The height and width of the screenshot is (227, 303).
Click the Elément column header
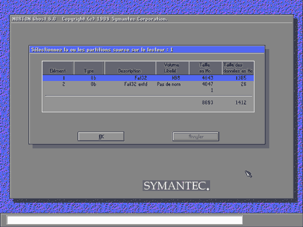pyautogui.click(x=58, y=68)
